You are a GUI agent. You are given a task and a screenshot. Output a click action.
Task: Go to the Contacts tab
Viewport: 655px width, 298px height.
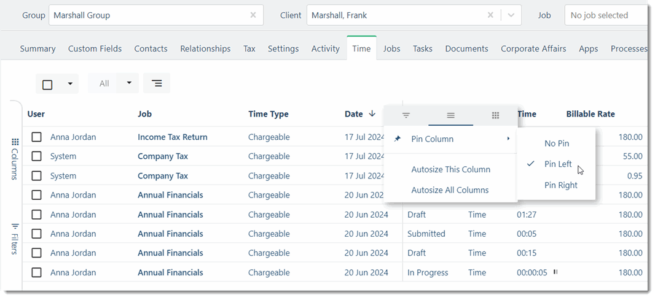click(151, 49)
